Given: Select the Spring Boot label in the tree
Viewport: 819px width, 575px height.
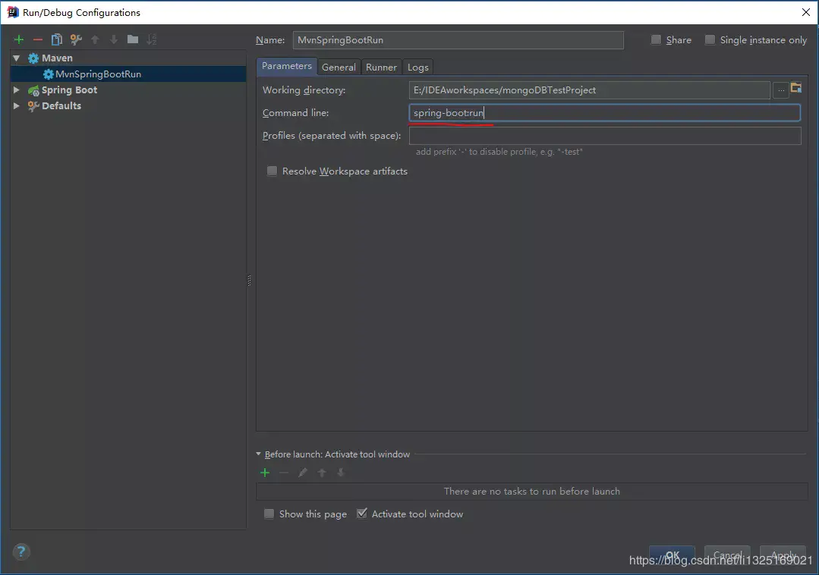Looking at the screenshot, I should [70, 90].
